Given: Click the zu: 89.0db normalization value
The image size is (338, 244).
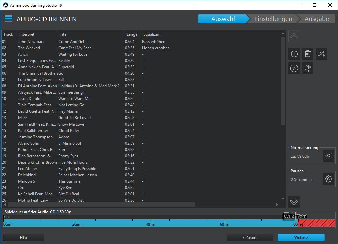Looking at the screenshot, I should 300,156.
